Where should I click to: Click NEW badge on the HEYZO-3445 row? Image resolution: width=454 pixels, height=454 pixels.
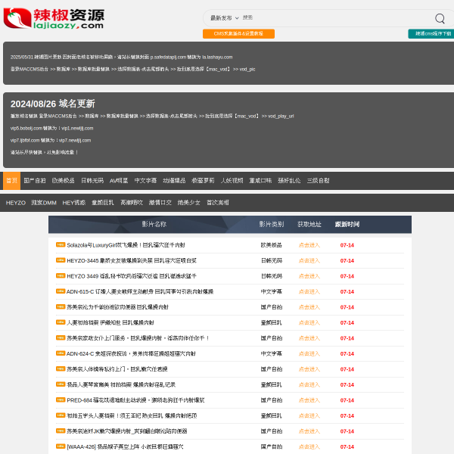[x=61, y=260]
